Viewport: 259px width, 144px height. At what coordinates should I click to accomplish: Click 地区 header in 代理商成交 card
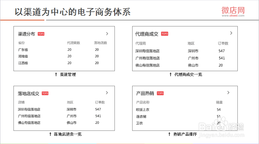[x=191, y=43]
